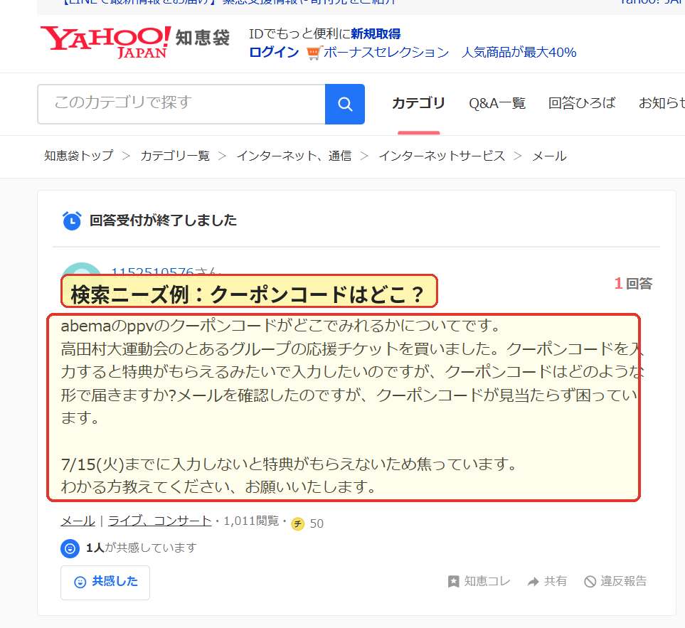Click the clock icon beside 回答受付が終了しました
685x628 pixels.
tap(72, 220)
